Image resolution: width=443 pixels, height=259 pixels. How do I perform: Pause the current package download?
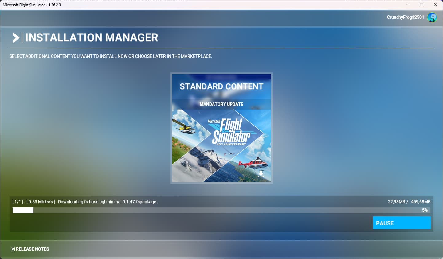pos(401,223)
